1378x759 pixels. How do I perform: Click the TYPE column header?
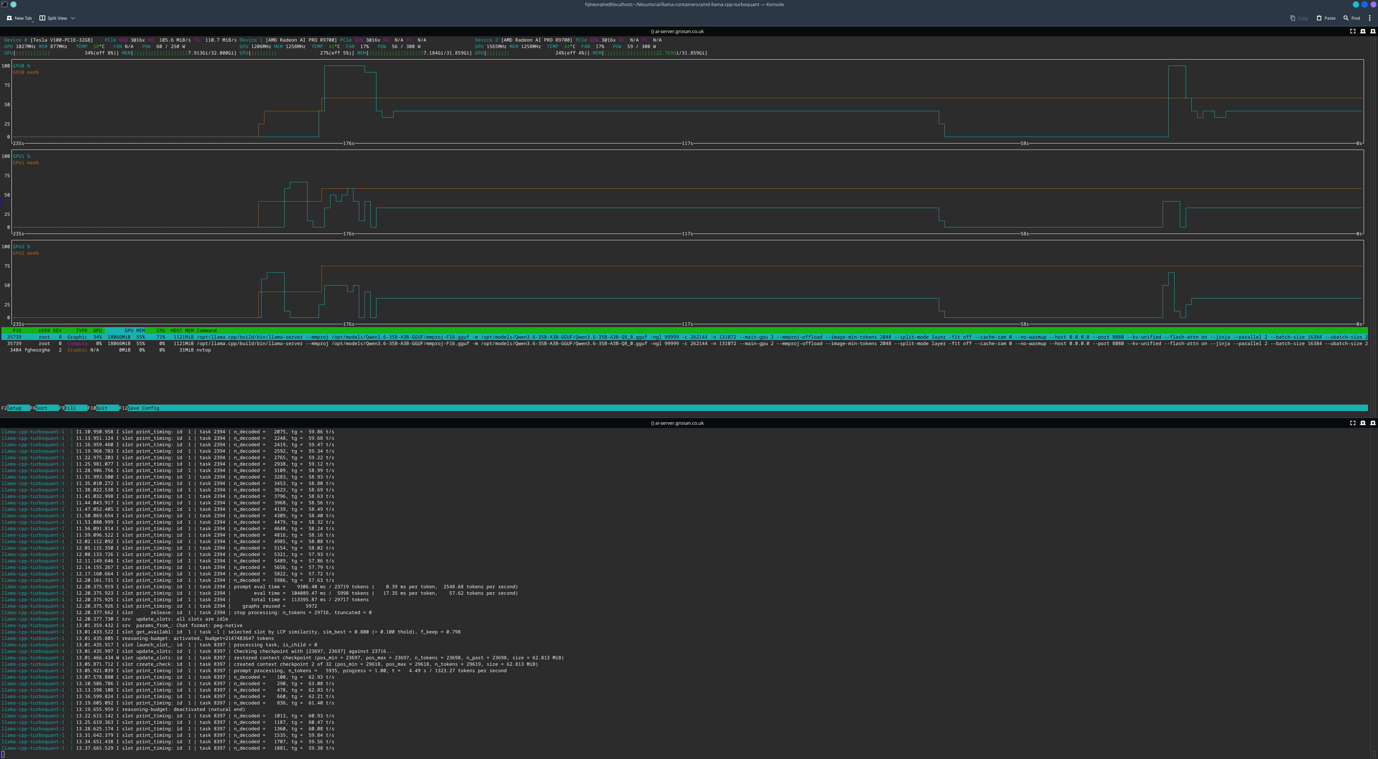click(81, 331)
